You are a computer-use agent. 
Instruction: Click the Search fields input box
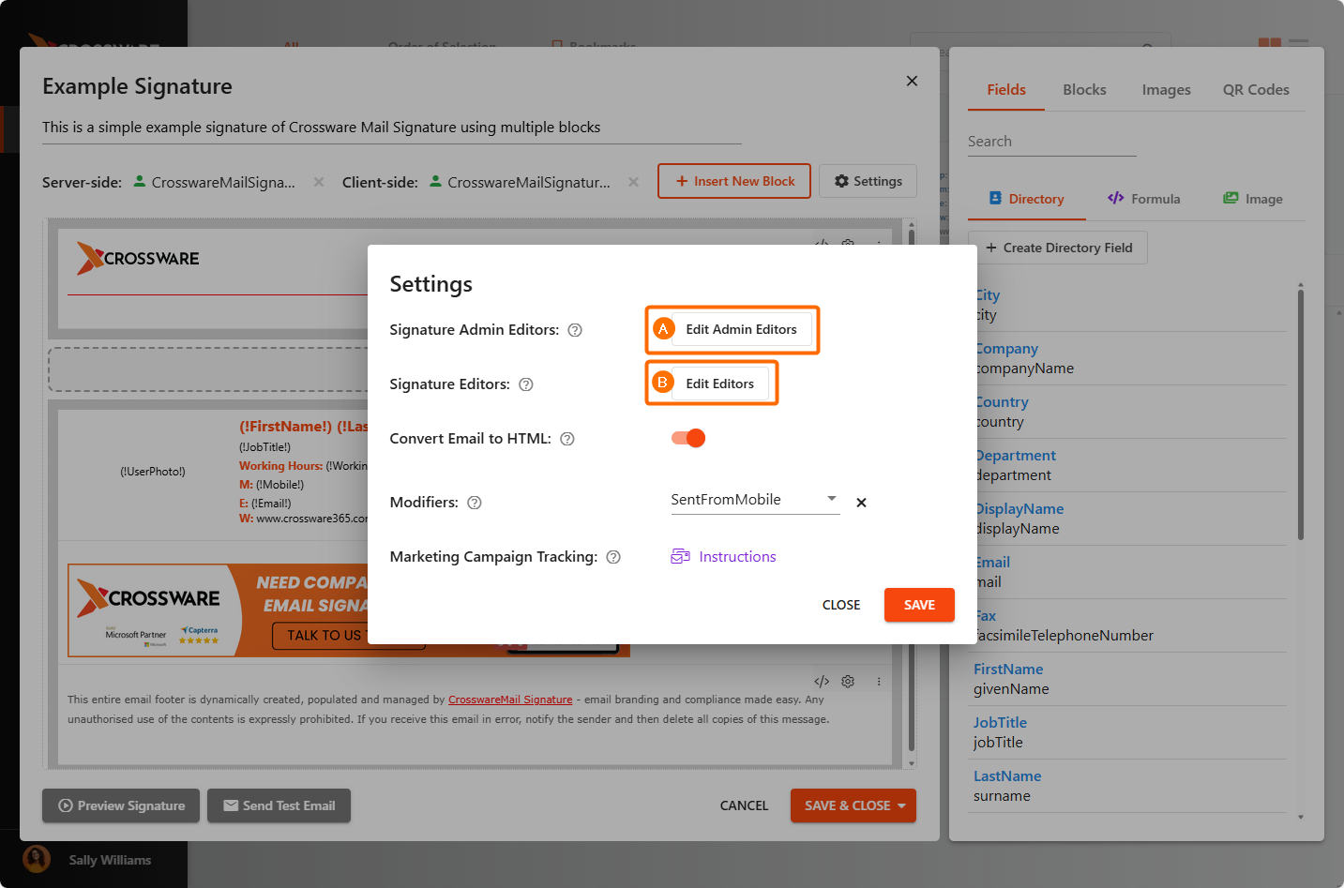[1051, 142]
